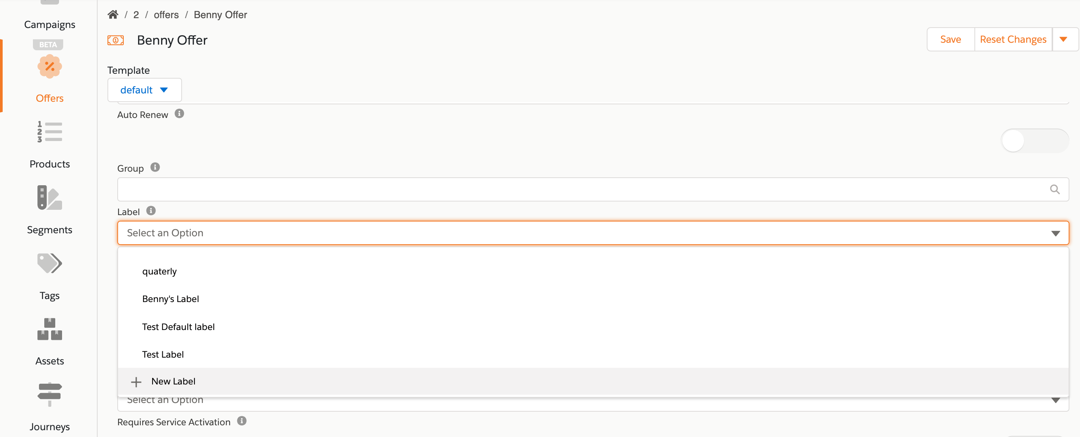Click info icon beside Group
Viewport: 1080px width, 437px height.
pos(155,167)
